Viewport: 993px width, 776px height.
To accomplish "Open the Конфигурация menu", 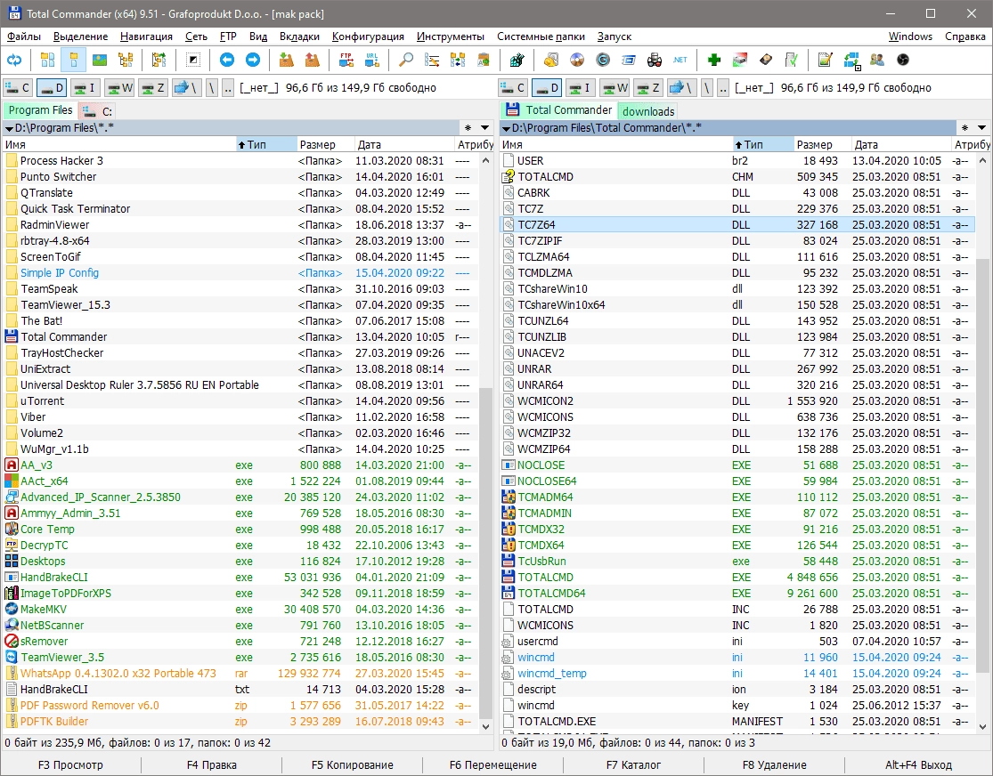I will point(368,36).
